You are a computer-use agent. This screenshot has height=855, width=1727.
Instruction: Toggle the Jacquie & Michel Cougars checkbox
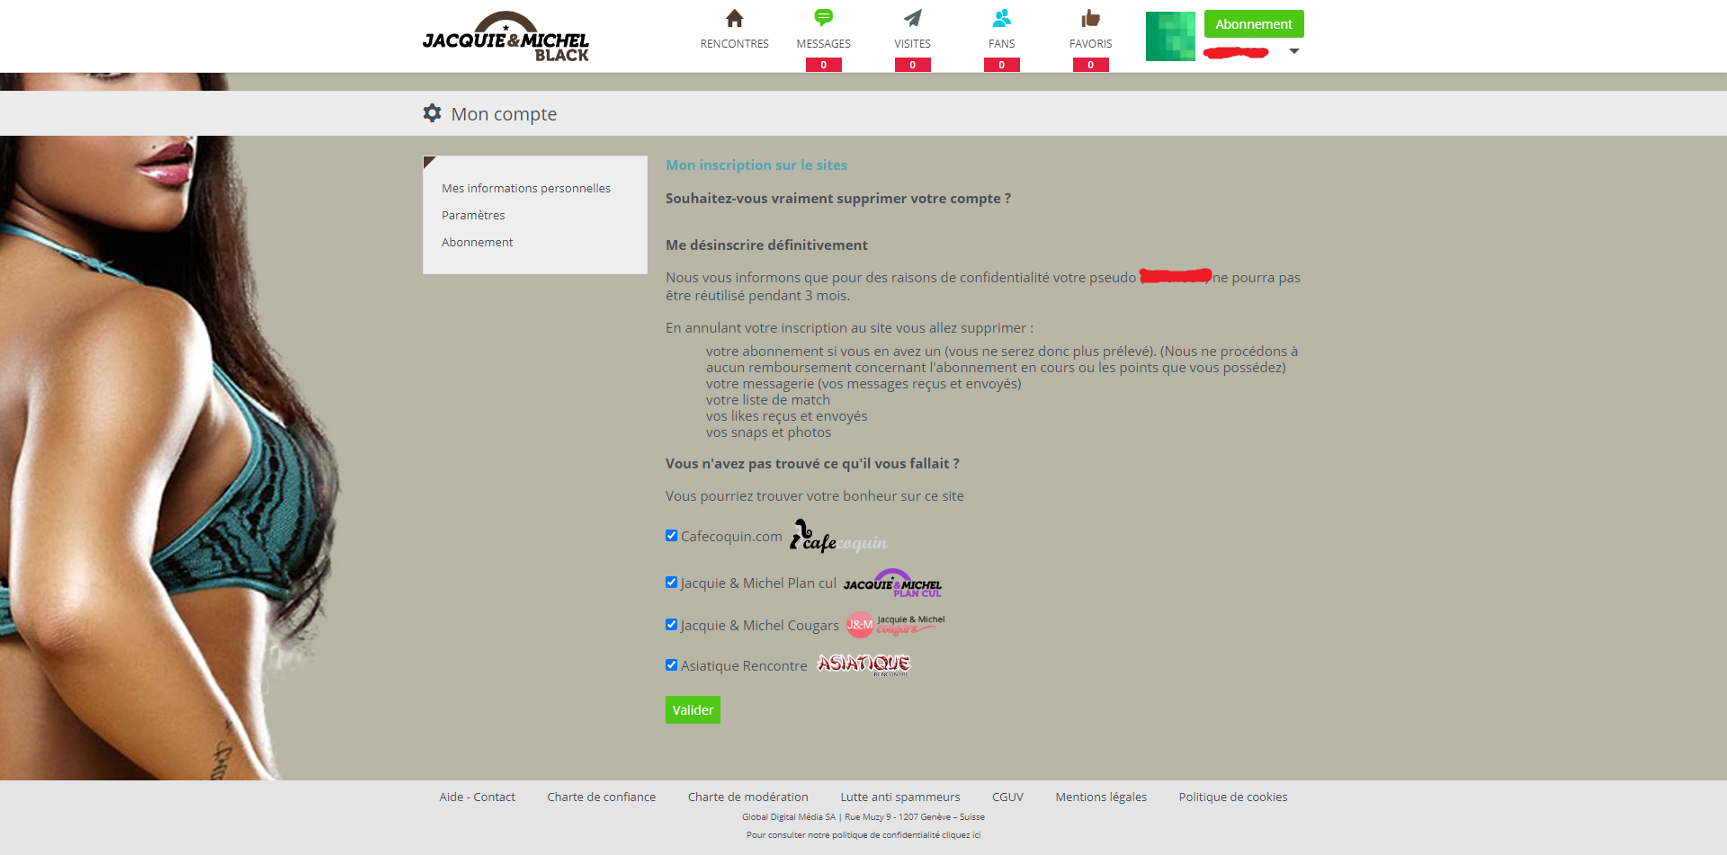[671, 625]
